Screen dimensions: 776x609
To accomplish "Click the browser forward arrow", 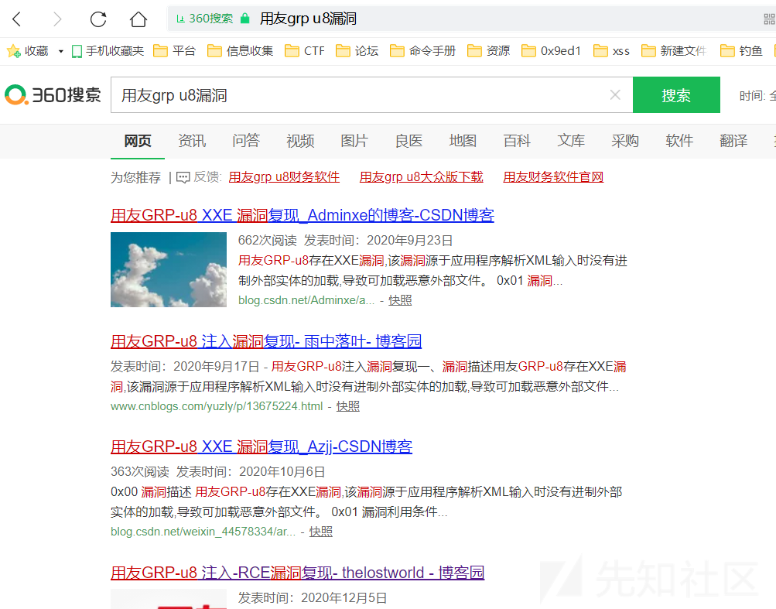I will (57, 19).
